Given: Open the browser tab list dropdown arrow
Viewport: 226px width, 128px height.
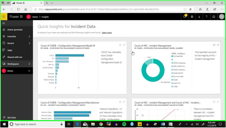Looking at the screenshot, I should click(x=52, y=3).
